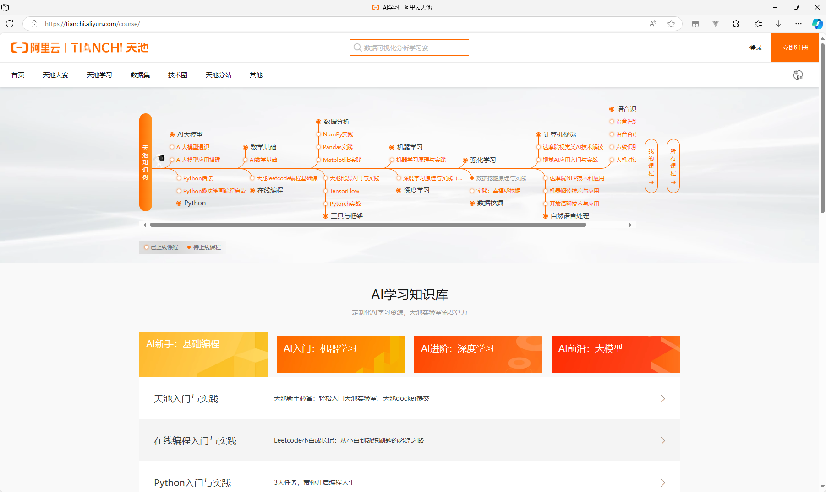Screen dimensions: 826x492
Task: Open the 天池大赛 navigation menu item
Action: [x=55, y=75]
